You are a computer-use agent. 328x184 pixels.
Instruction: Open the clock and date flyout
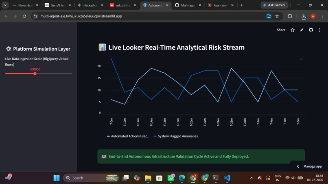coord(315,178)
